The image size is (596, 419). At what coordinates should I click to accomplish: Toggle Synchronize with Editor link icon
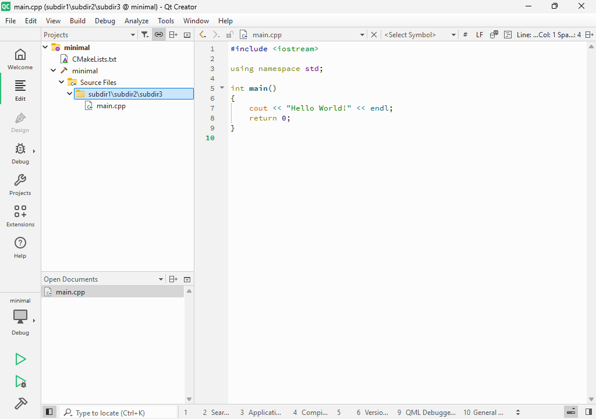click(158, 34)
